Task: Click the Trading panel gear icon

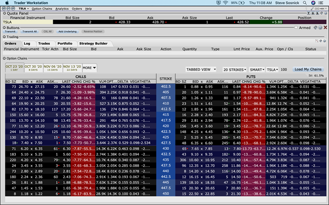Action: point(321,41)
